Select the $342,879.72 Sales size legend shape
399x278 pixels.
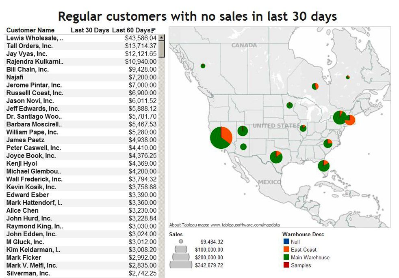181,265
